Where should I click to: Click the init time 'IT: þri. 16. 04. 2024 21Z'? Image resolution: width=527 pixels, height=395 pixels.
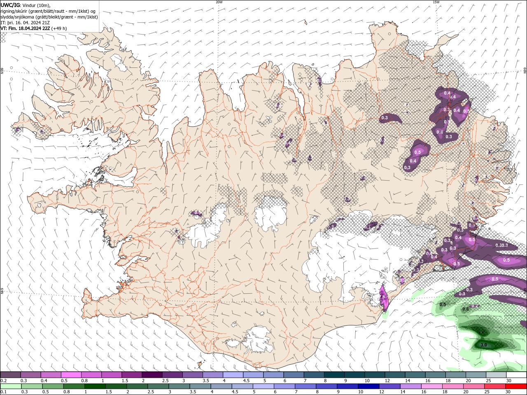click(x=25, y=23)
